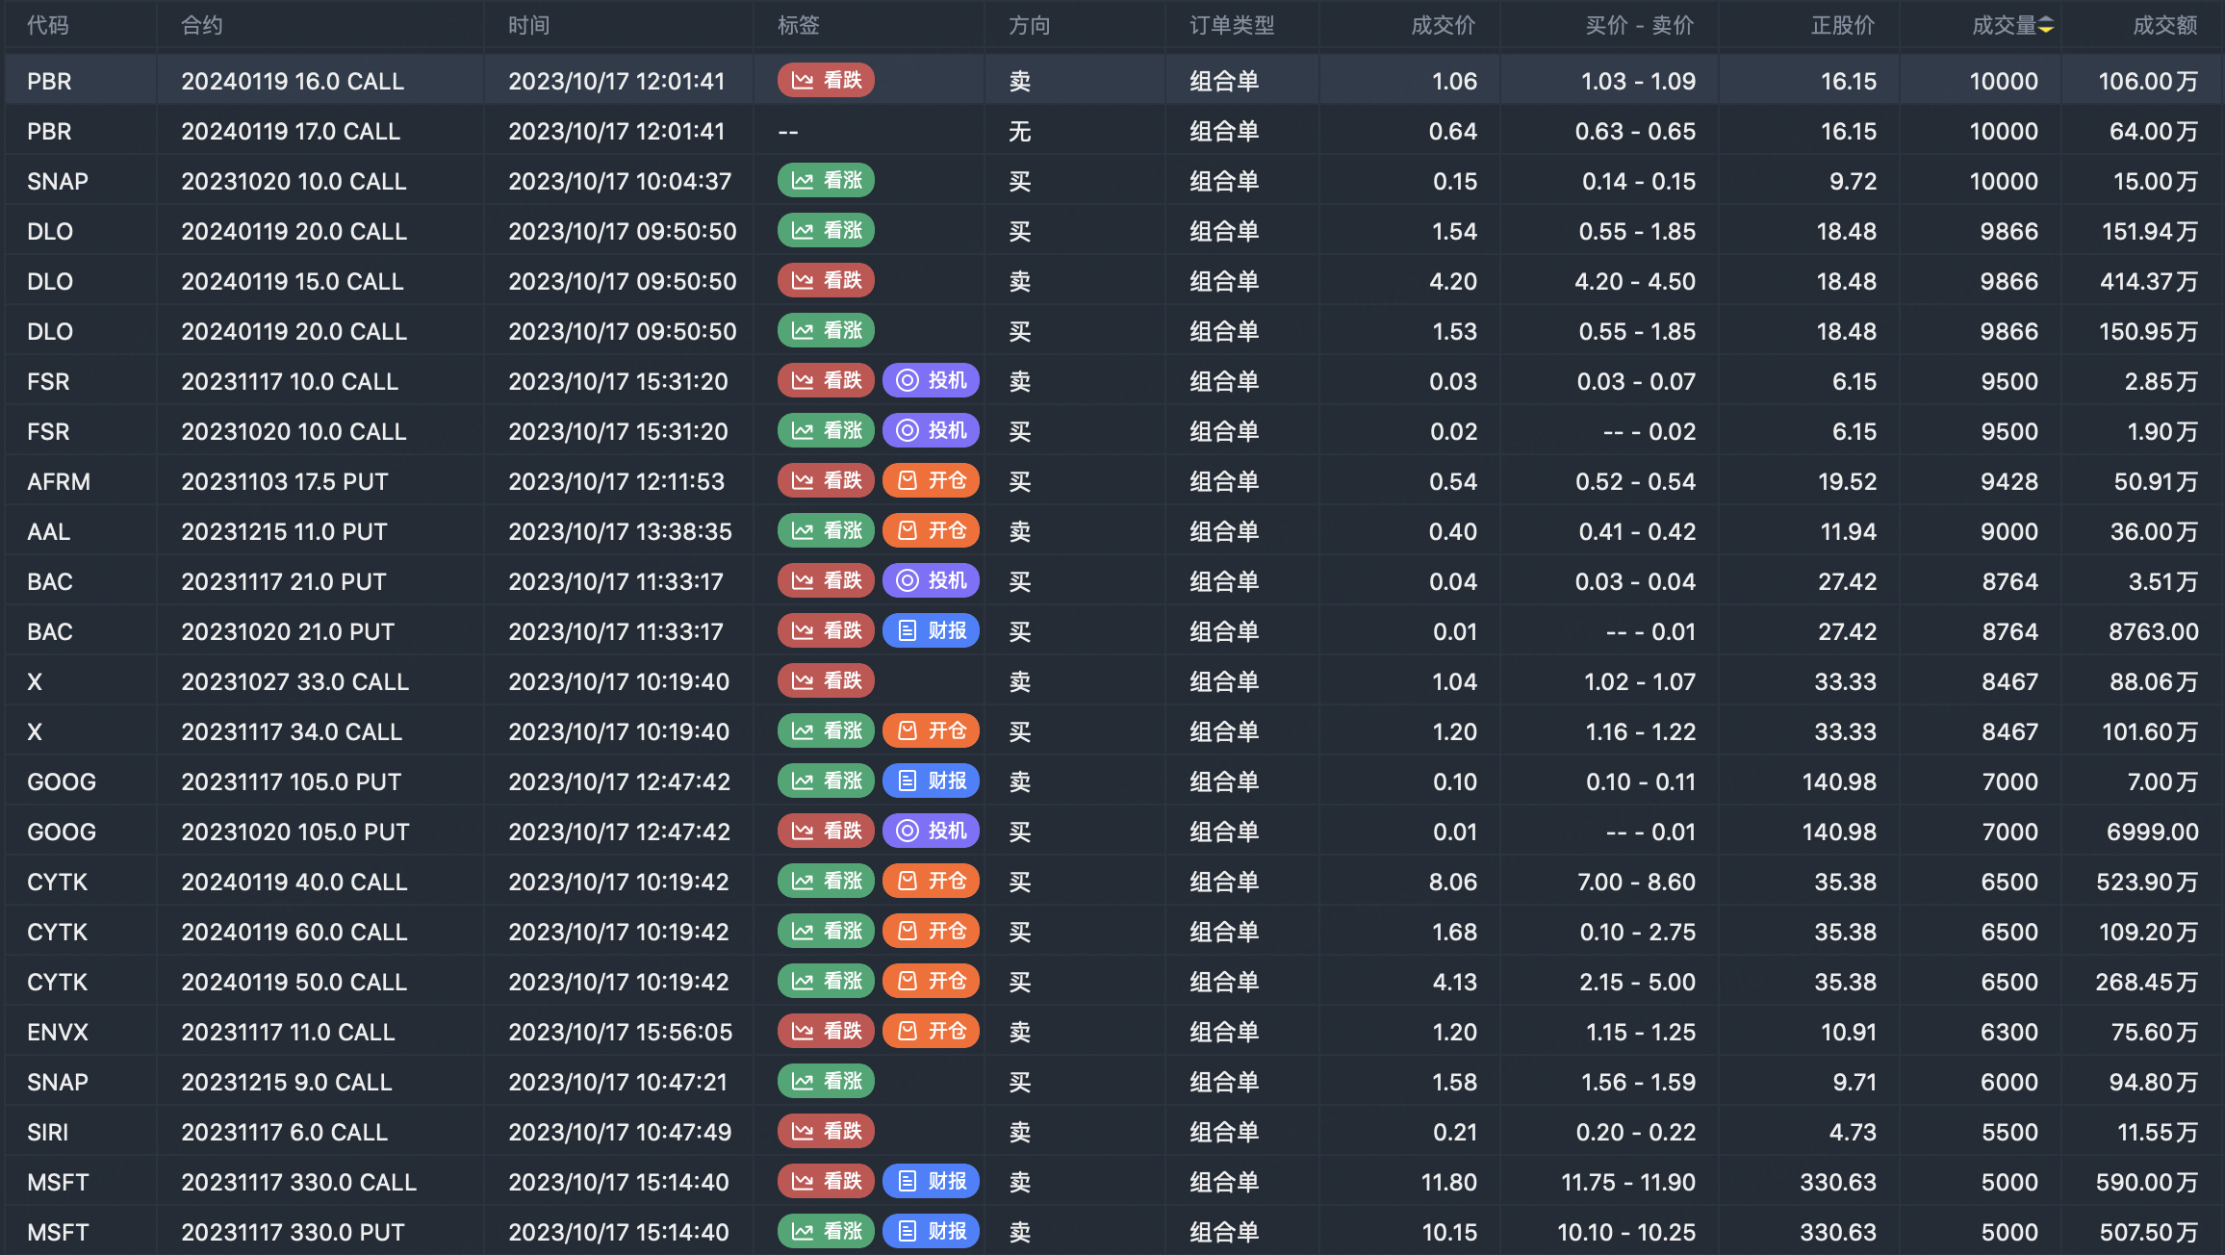Viewport: 2225px width, 1255px height.
Task: Click the 代码 column header
Action: point(48,25)
